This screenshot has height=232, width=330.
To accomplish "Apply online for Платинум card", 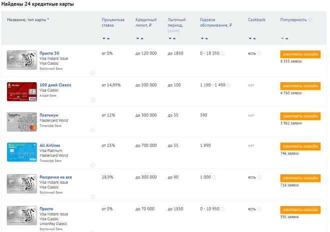I will 300,116.
